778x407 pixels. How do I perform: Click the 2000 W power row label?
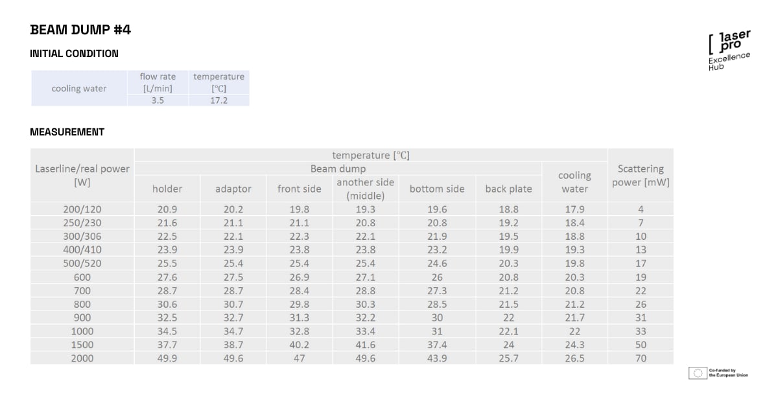(x=82, y=358)
